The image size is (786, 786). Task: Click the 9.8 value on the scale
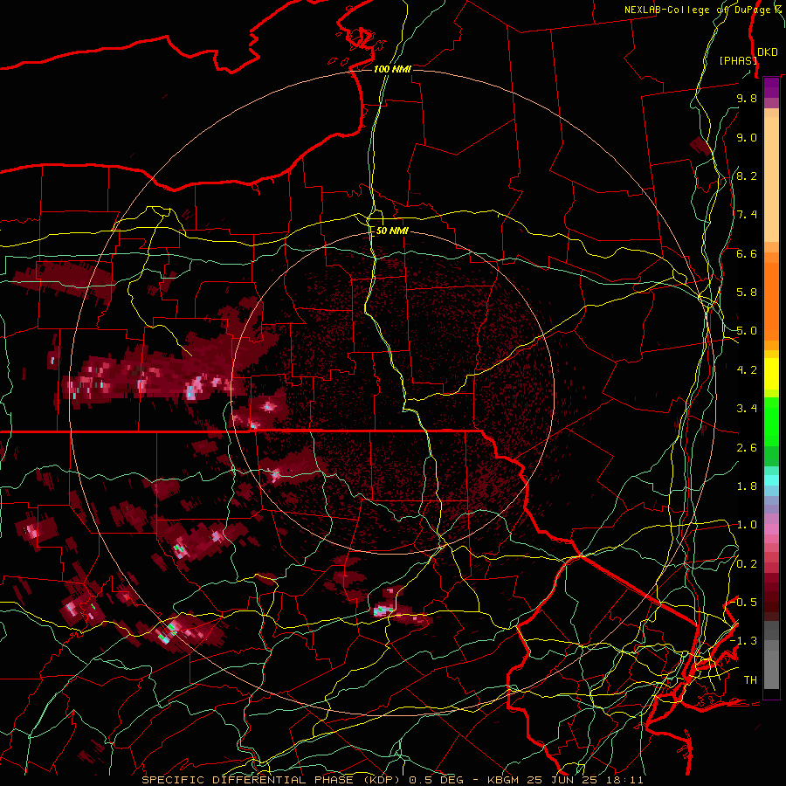click(x=747, y=98)
